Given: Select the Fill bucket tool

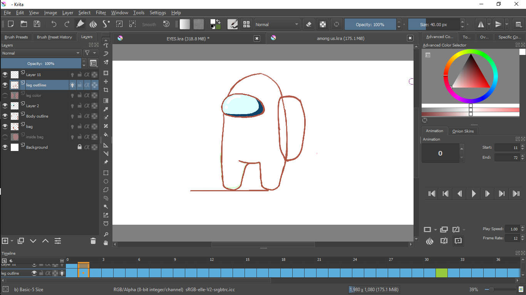Looking at the screenshot, I should tap(106, 134).
